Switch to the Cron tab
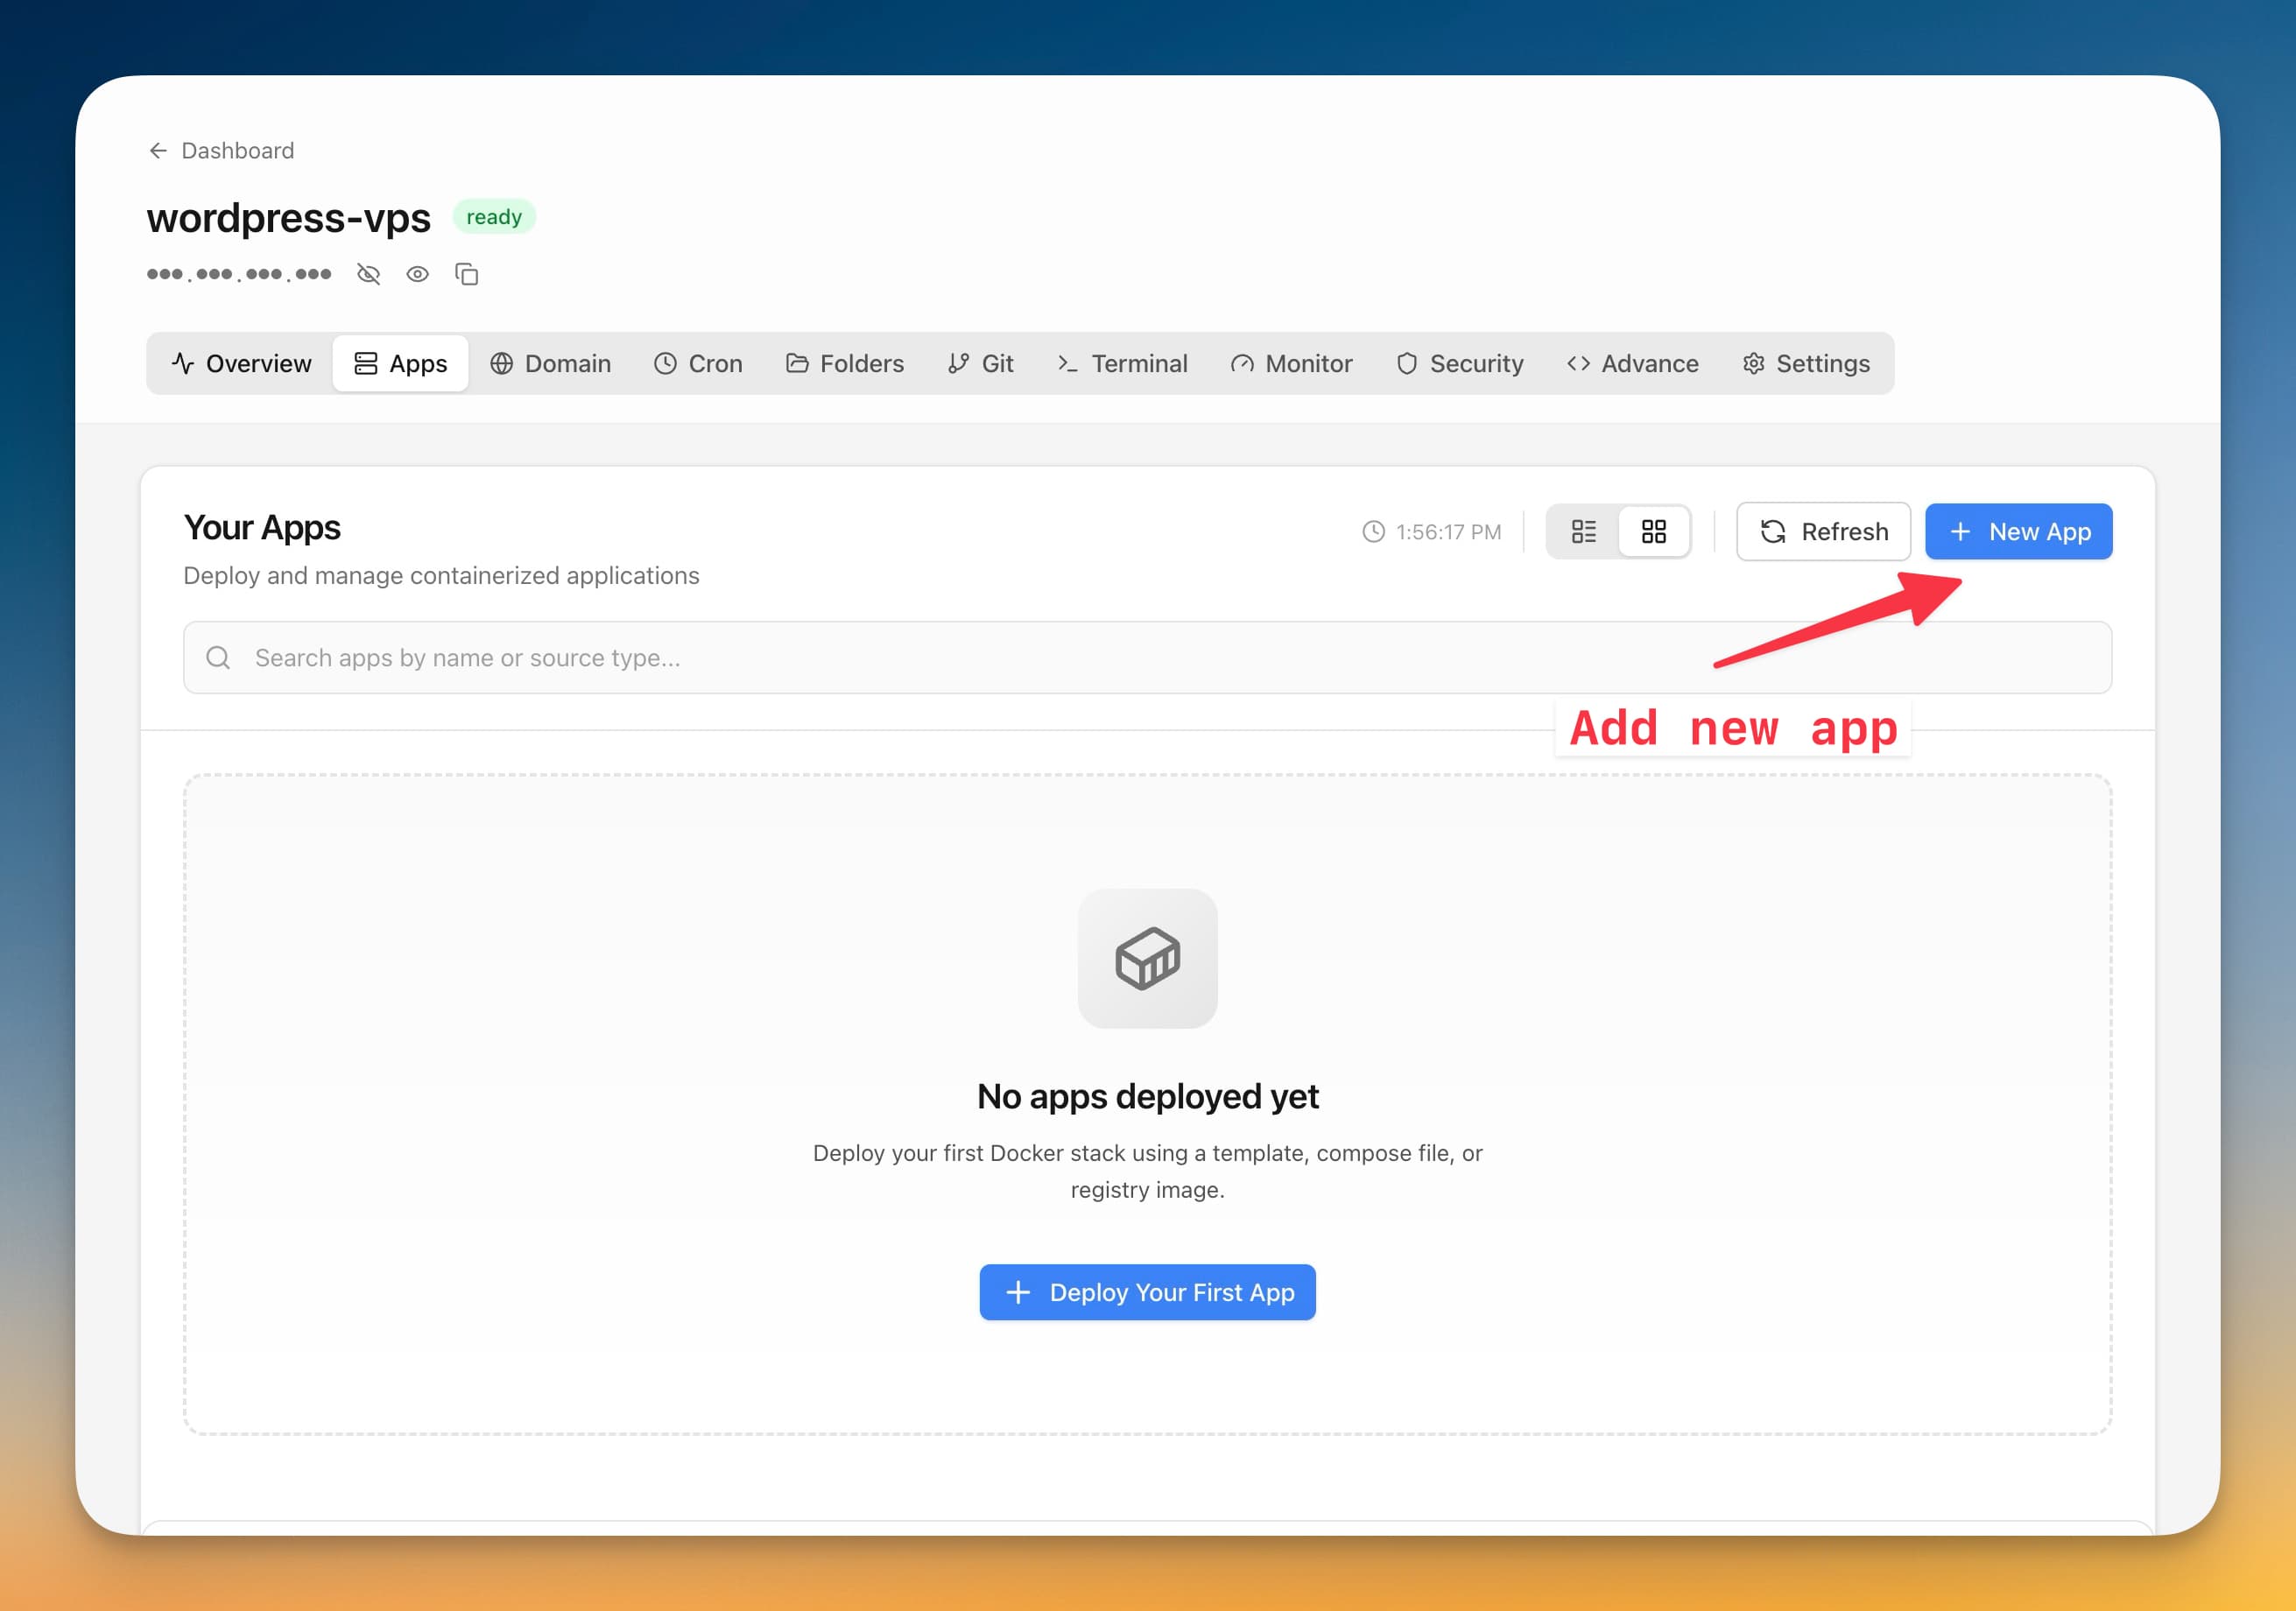Image resolution: width=2296 pixels, height=1611 pixels. (x=698, y=363)
